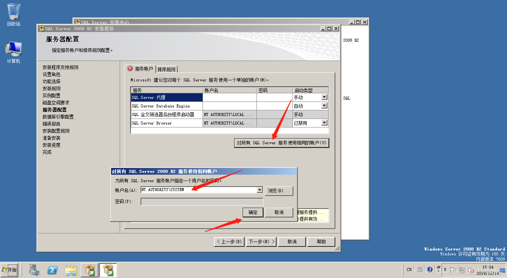This screenshot has height=278, width=507.
Task: Click the 浏览(B)... button
Action: click(279, 191)
